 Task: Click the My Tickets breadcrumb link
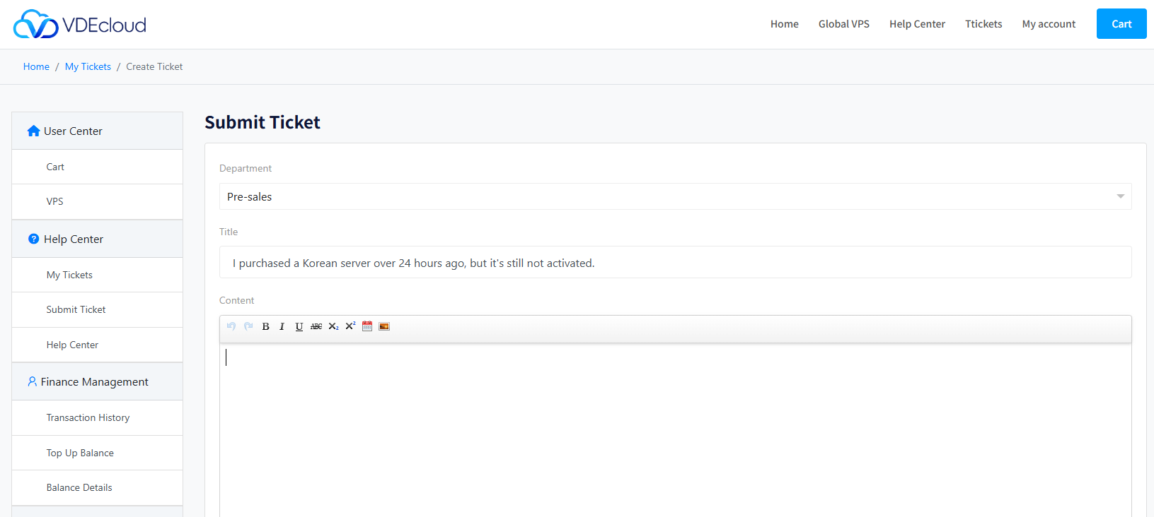coord(88,66)
